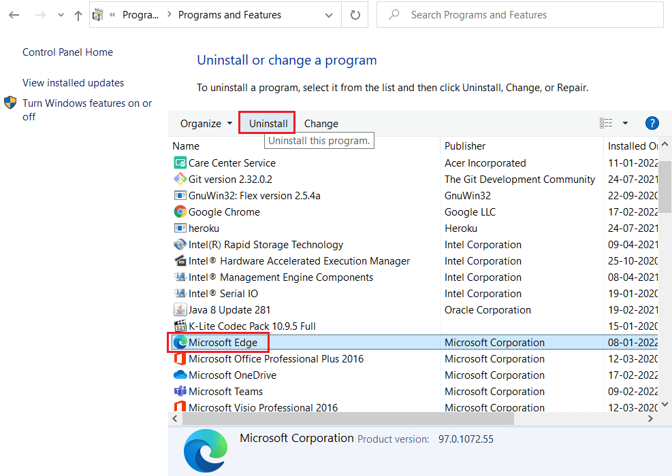The height and width of the screenshot is (476, 672).
Task: Select the Microsoft Teams row name
Action: point(226,391)
